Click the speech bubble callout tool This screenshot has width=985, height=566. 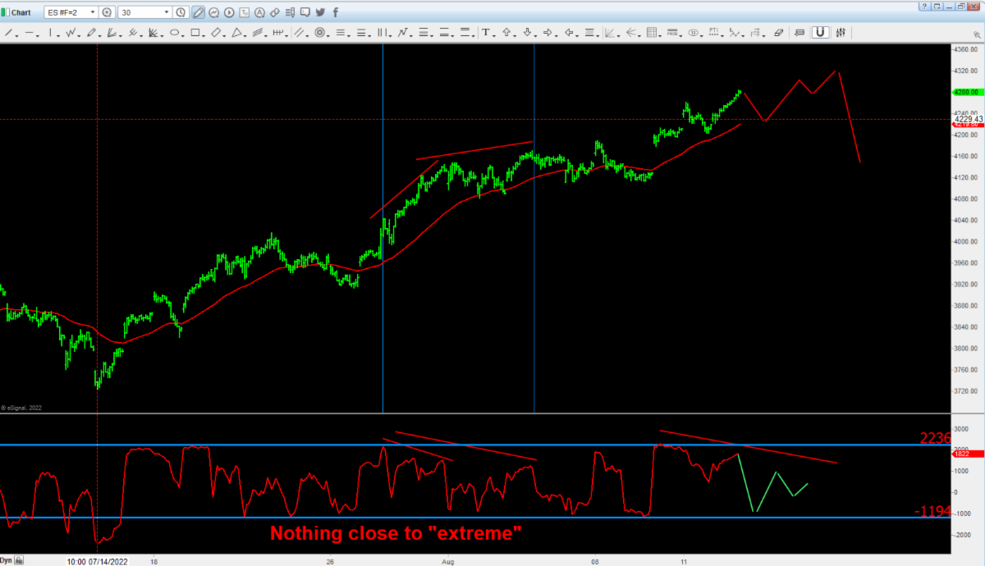click(x=799, y=32)
